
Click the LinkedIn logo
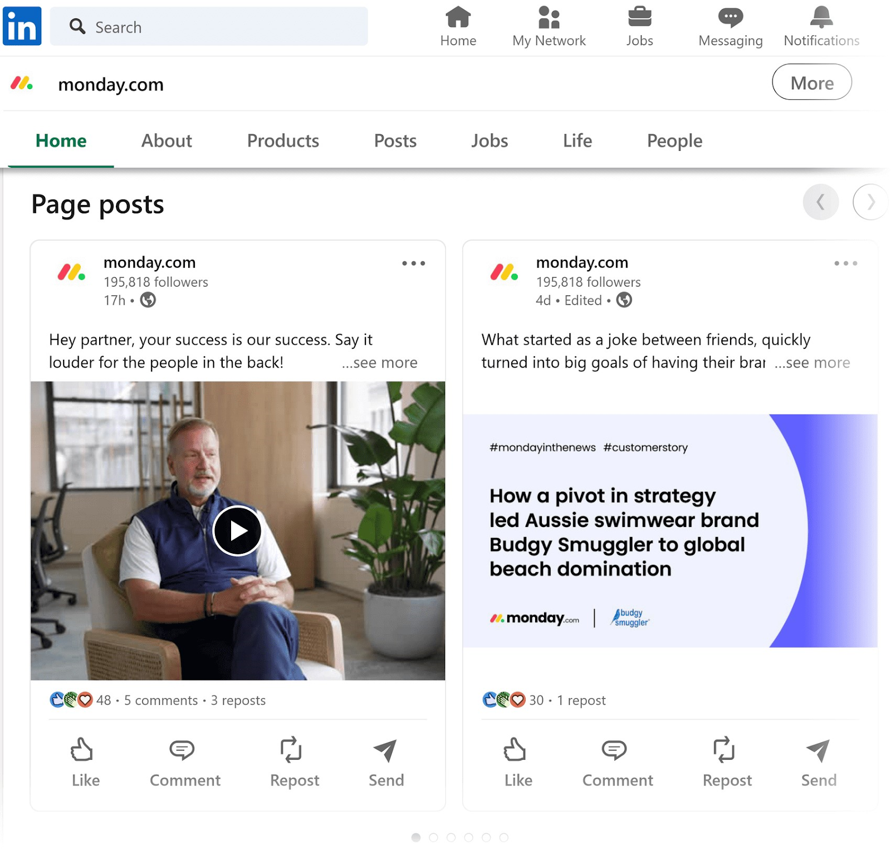(x=22, y=26)
